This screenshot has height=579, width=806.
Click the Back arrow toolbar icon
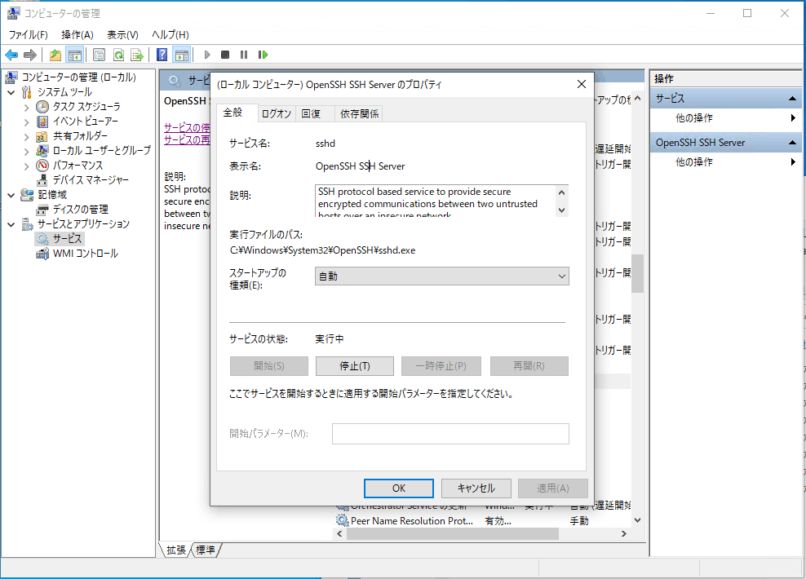(x=11, y=55)
